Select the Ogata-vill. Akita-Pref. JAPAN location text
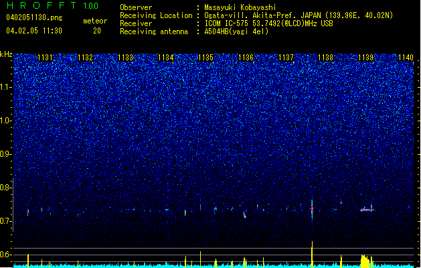Screen dimensions: 421x268 coord(299,15)
